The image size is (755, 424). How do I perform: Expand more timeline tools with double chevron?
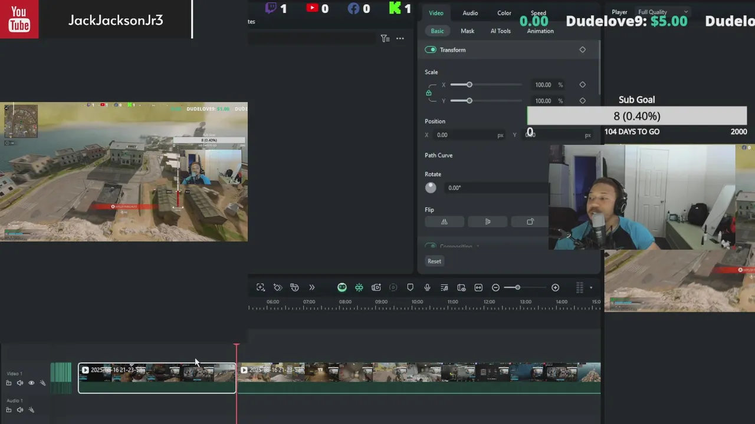[x=311, y=287]
